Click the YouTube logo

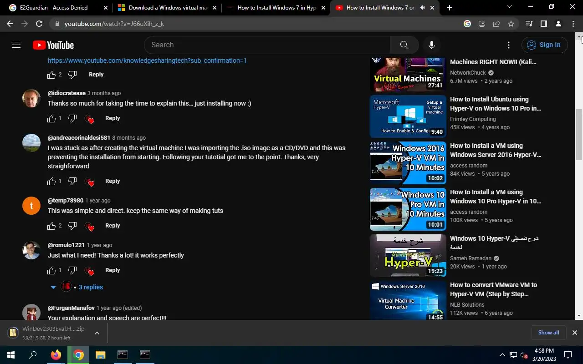(x=53, y=45)
